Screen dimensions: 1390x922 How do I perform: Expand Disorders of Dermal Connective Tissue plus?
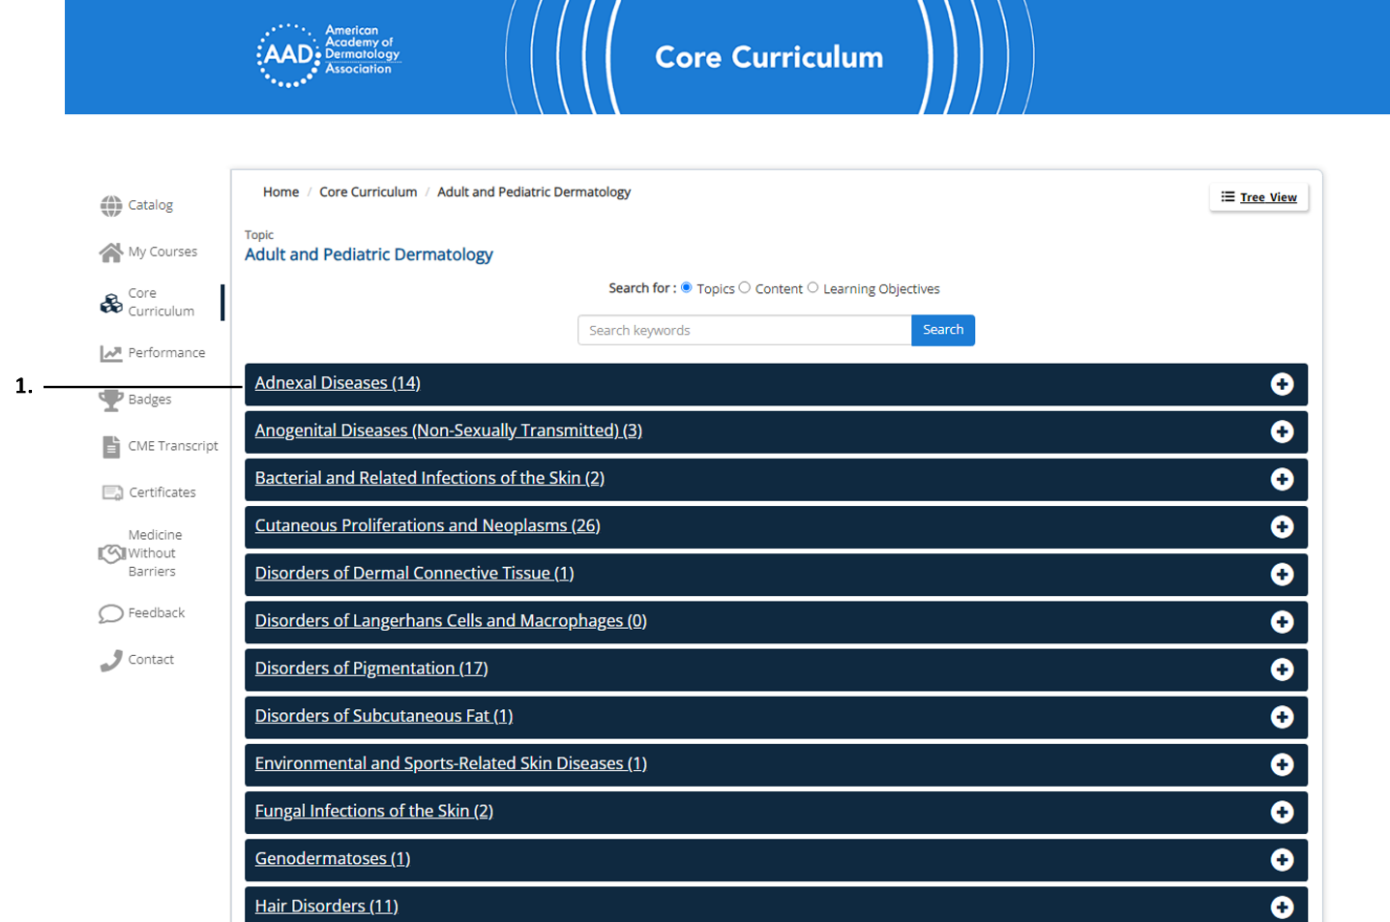pyautogui.click(x=1282, y=574)
